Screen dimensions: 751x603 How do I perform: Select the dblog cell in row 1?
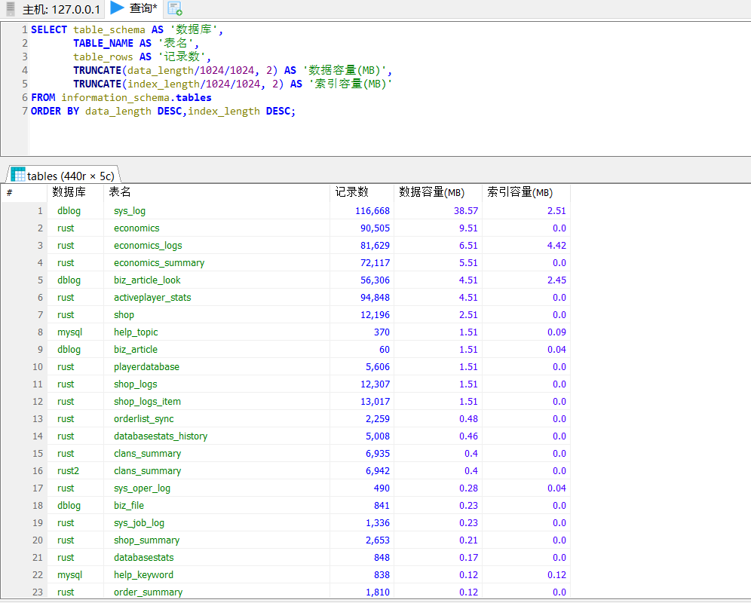(x=75, y=211)
